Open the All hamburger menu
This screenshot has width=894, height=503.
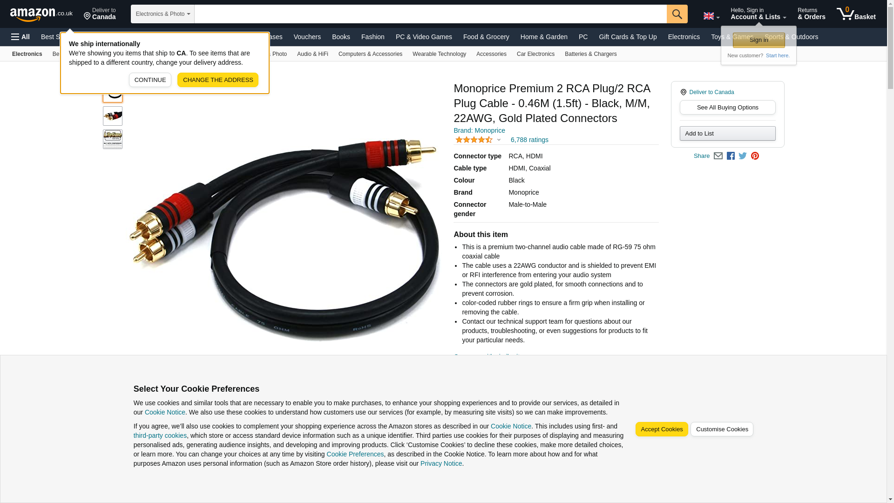tap(20, 37)
